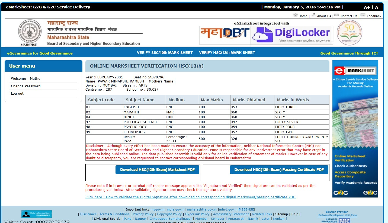Screen dimensions: 388x223
Task: Select Log out in User menu
Action: (x=17, y=93)
